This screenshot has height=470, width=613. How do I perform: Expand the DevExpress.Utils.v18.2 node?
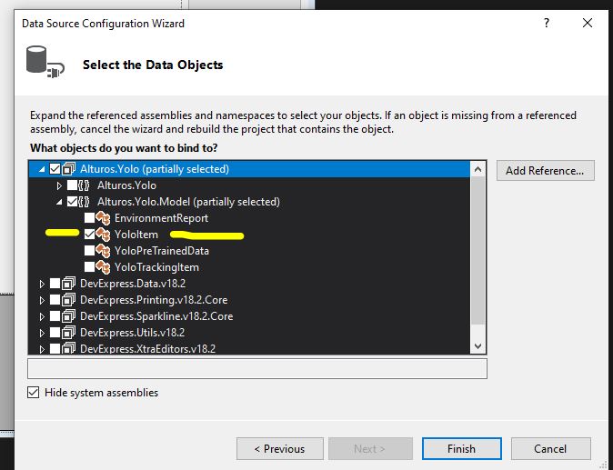pos(42,333)
